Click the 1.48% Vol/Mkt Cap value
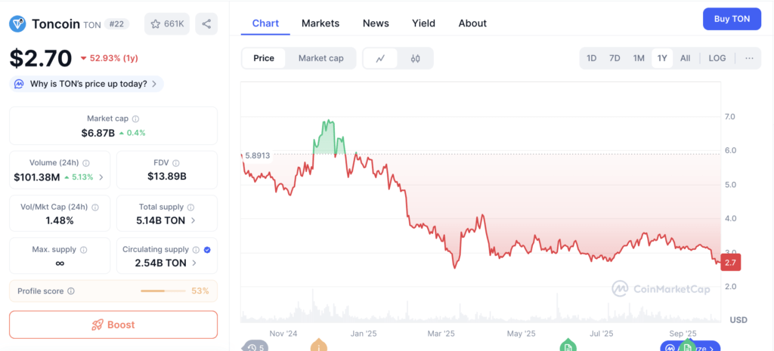The width and height of the screenshot is (774, 351). pos(60,220)
